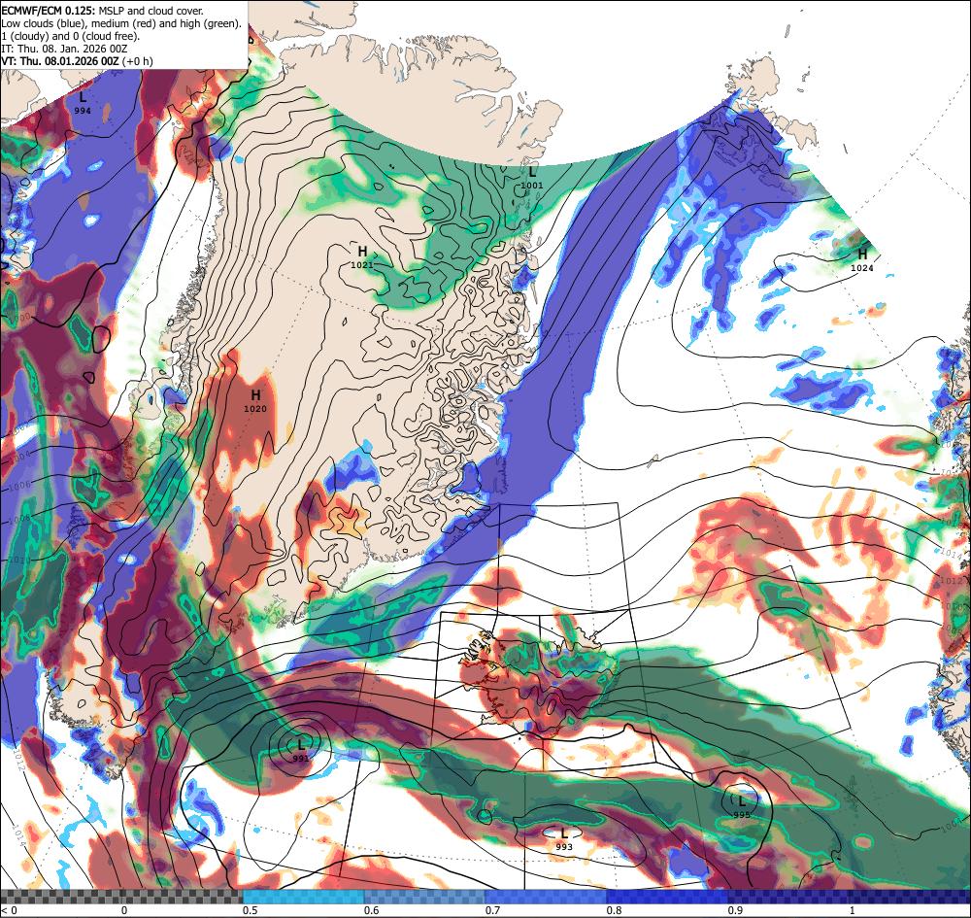The width and height of the screenshot is (971, 918).
Task: Click the gray checkered cloud-free colorbar segment
Action: pyautogui.click(x=121, y=897)
